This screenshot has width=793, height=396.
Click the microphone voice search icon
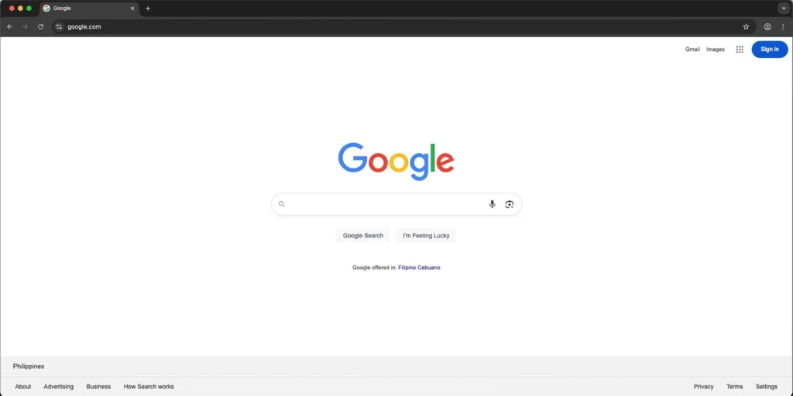click(492, 204)
